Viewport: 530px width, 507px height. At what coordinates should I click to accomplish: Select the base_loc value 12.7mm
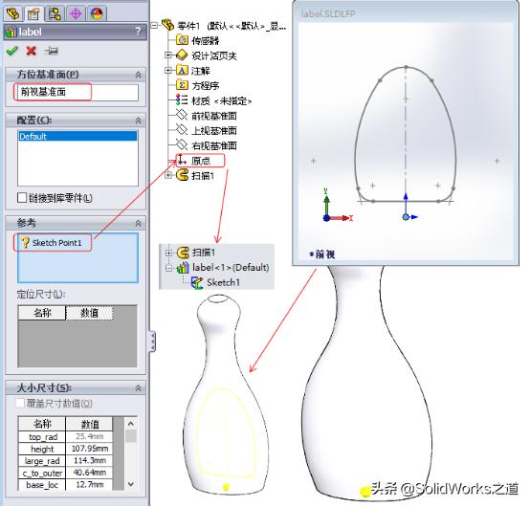coord(89,485)
